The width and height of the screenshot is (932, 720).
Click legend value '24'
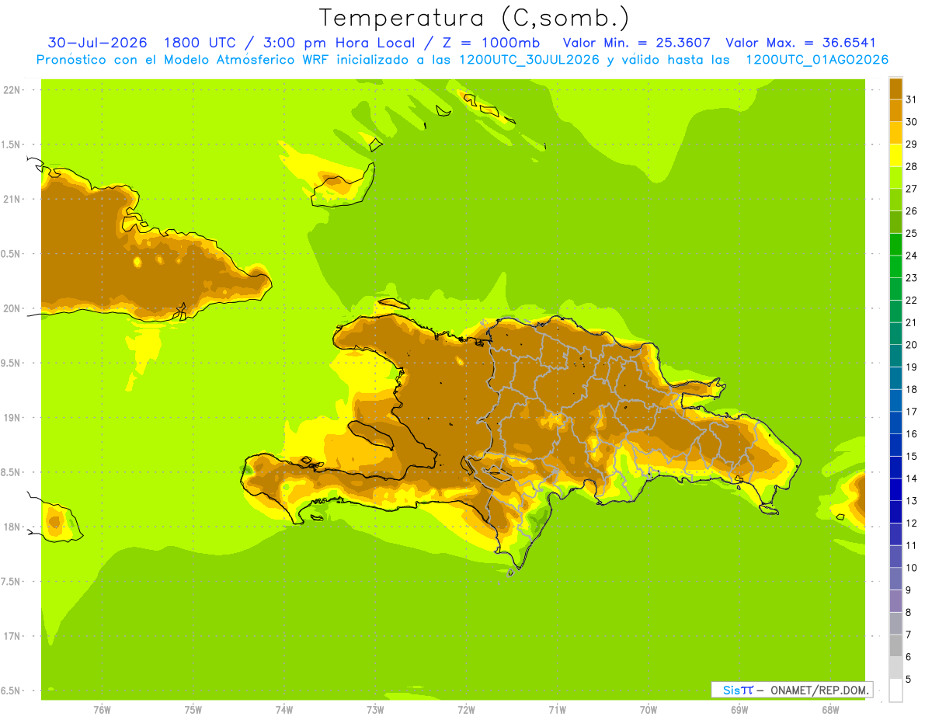(912, 256)
